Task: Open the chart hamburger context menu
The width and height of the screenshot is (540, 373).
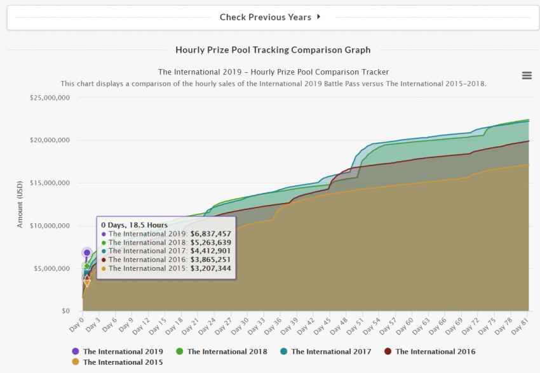Action: pyautogui.click(x=526, y=75)
